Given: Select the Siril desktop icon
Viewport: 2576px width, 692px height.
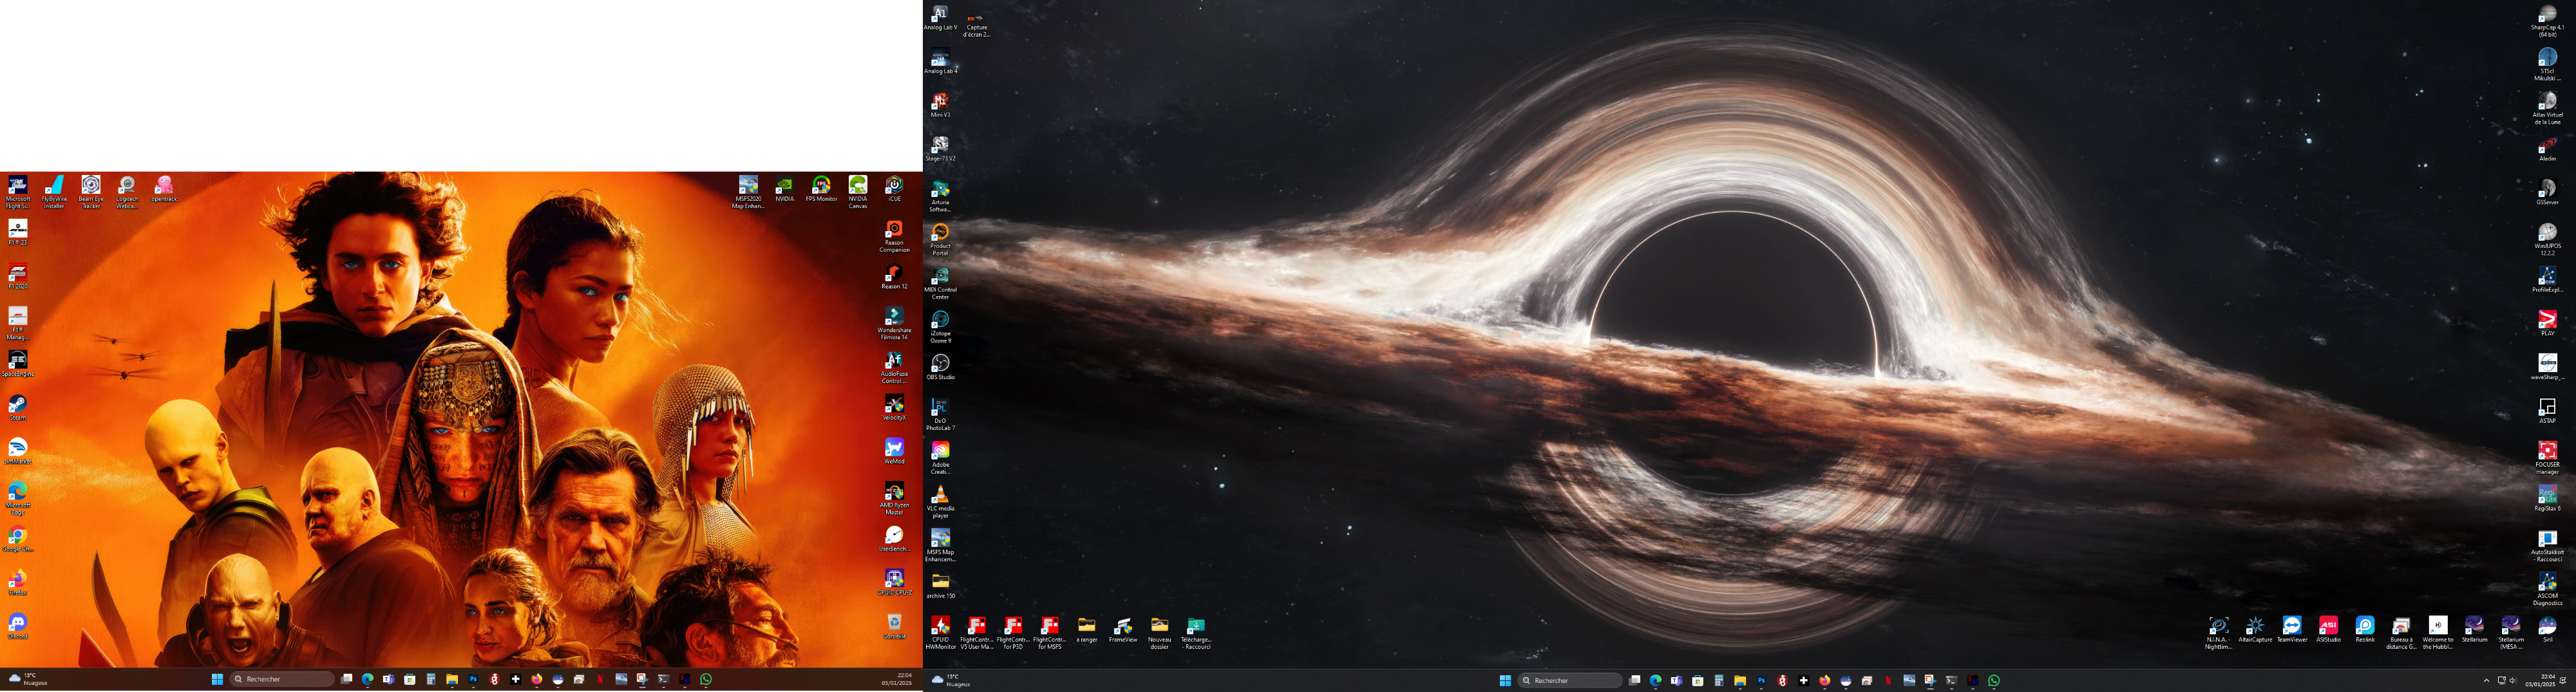Looking at the screenshot, I should [x=2547, y=630].
